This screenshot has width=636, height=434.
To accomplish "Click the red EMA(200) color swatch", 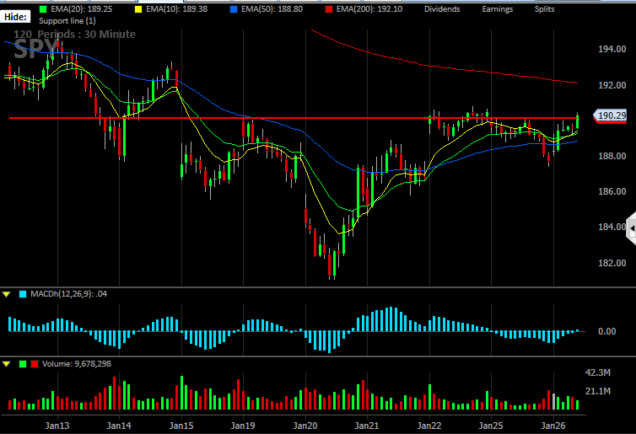I will pos(329,9).
